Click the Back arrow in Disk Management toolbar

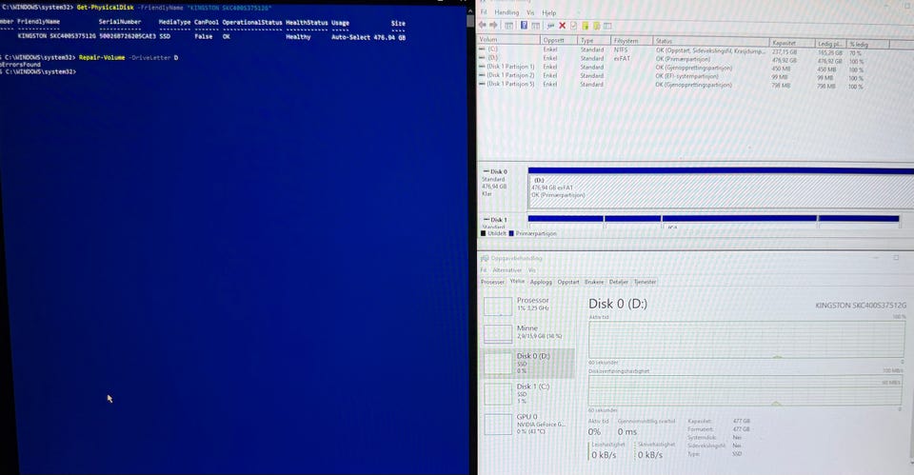[482, 25]
